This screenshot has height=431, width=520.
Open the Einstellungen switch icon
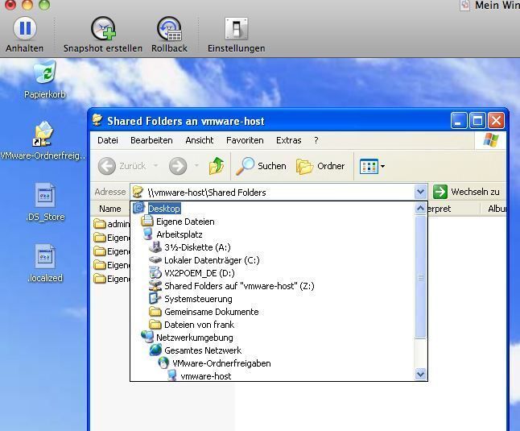237,28
